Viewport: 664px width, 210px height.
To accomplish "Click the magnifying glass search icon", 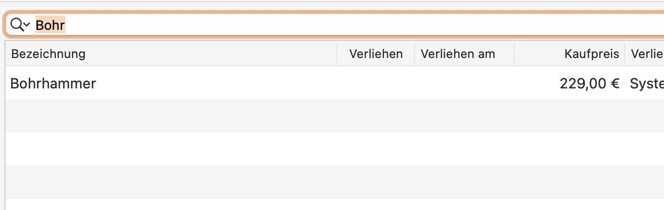I will coord(17,24).
